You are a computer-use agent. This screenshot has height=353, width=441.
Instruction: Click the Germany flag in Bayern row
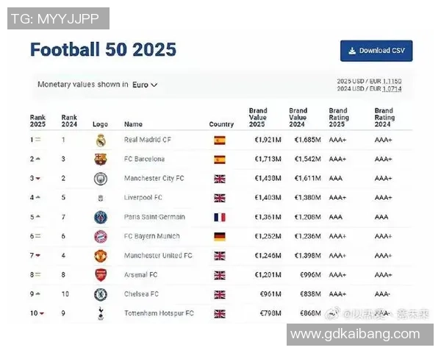coord(219,236)
